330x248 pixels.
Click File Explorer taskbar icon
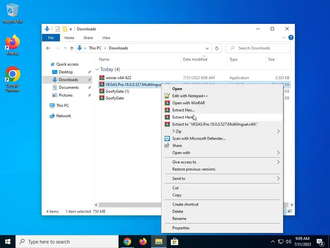(159, 242)
